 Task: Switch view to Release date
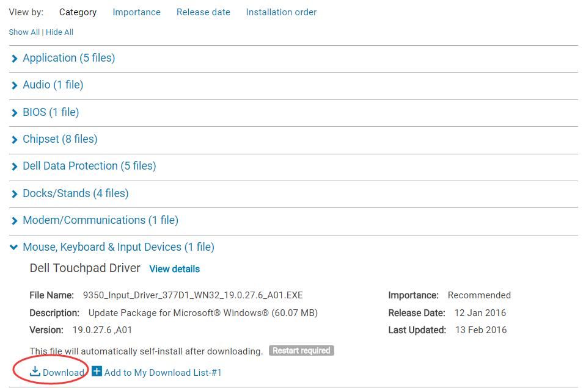[x=203, y=12]
